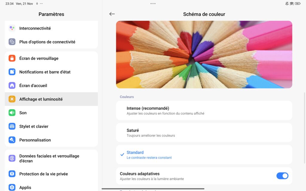
Task: Tap the Wi-Fi status bar icon
Action: pos(292,3)
